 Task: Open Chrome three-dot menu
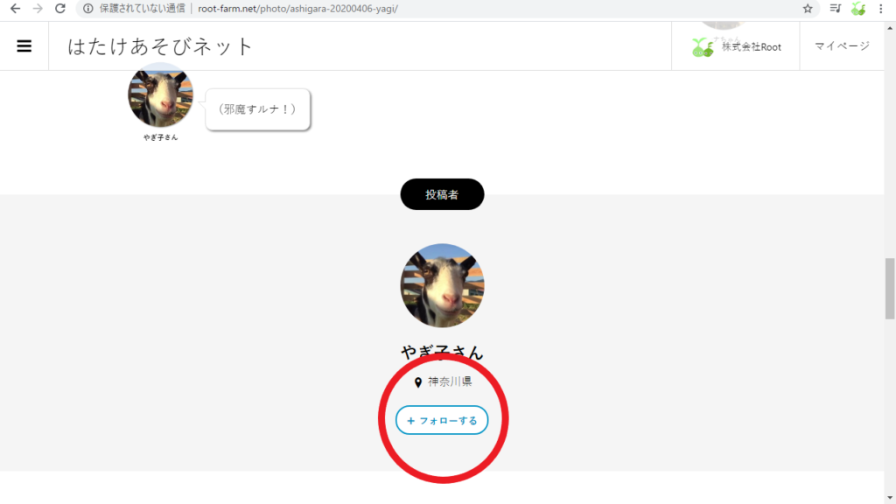click(x=880, y=9)
